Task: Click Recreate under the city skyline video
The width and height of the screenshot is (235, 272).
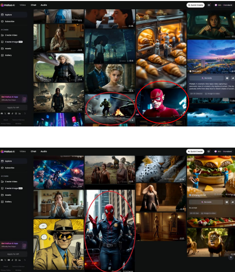Action: 207,78
